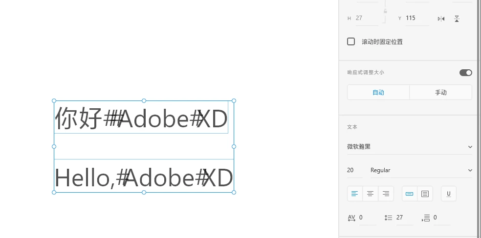Click top-center selection handle
This screenshot has width=481, height=238.
pos(144,100)
